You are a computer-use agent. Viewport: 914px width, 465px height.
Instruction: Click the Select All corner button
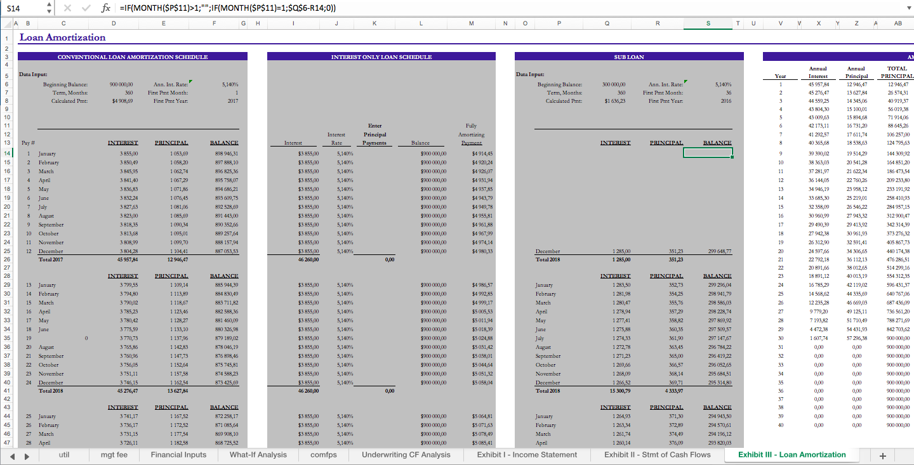(x=5, y=22)
